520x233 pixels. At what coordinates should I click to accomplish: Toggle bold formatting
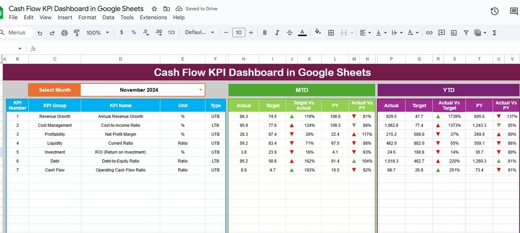coord(265,33)
